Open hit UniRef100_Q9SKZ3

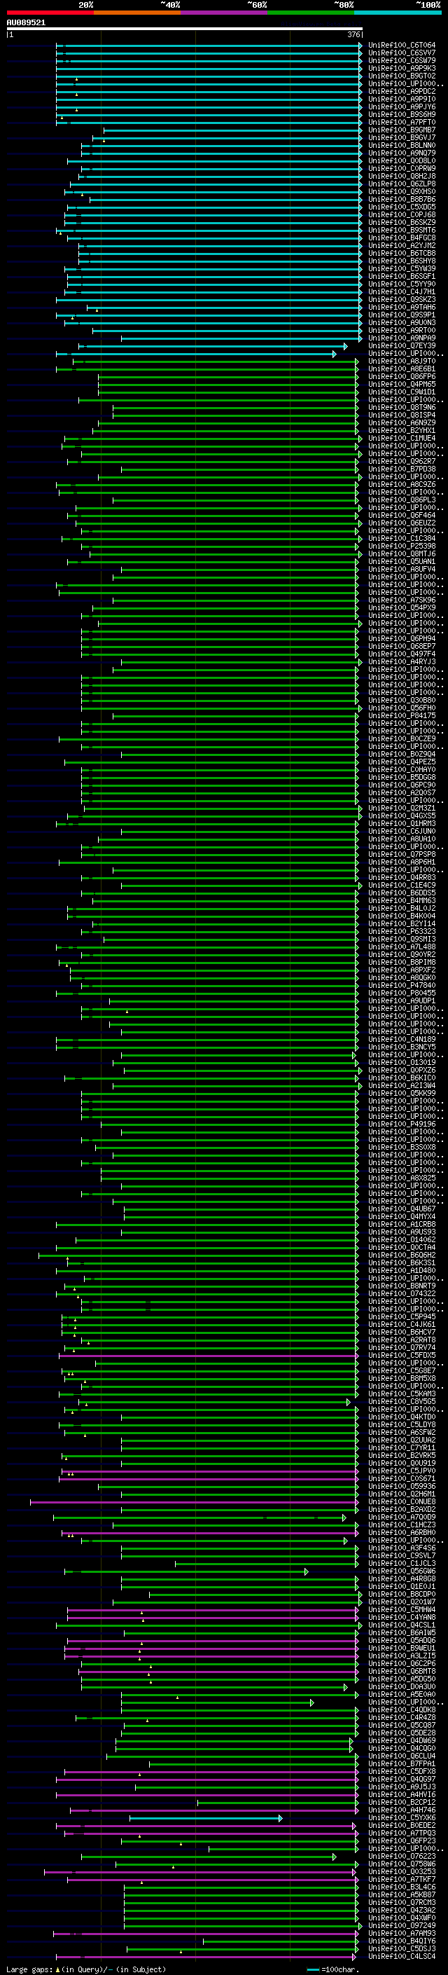tap(401, 300)
